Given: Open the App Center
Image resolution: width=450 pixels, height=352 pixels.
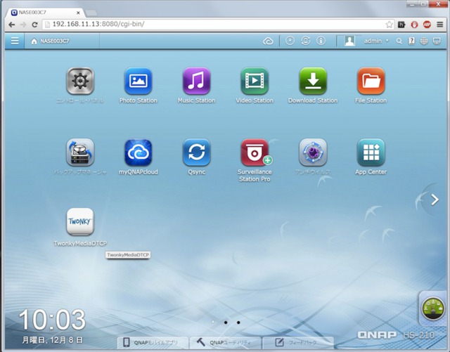Looking at the screenshot, I should (371, 152).
